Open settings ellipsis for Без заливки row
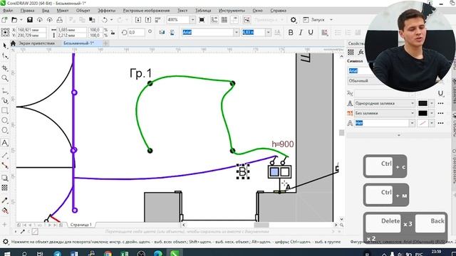 coord(440,113)
